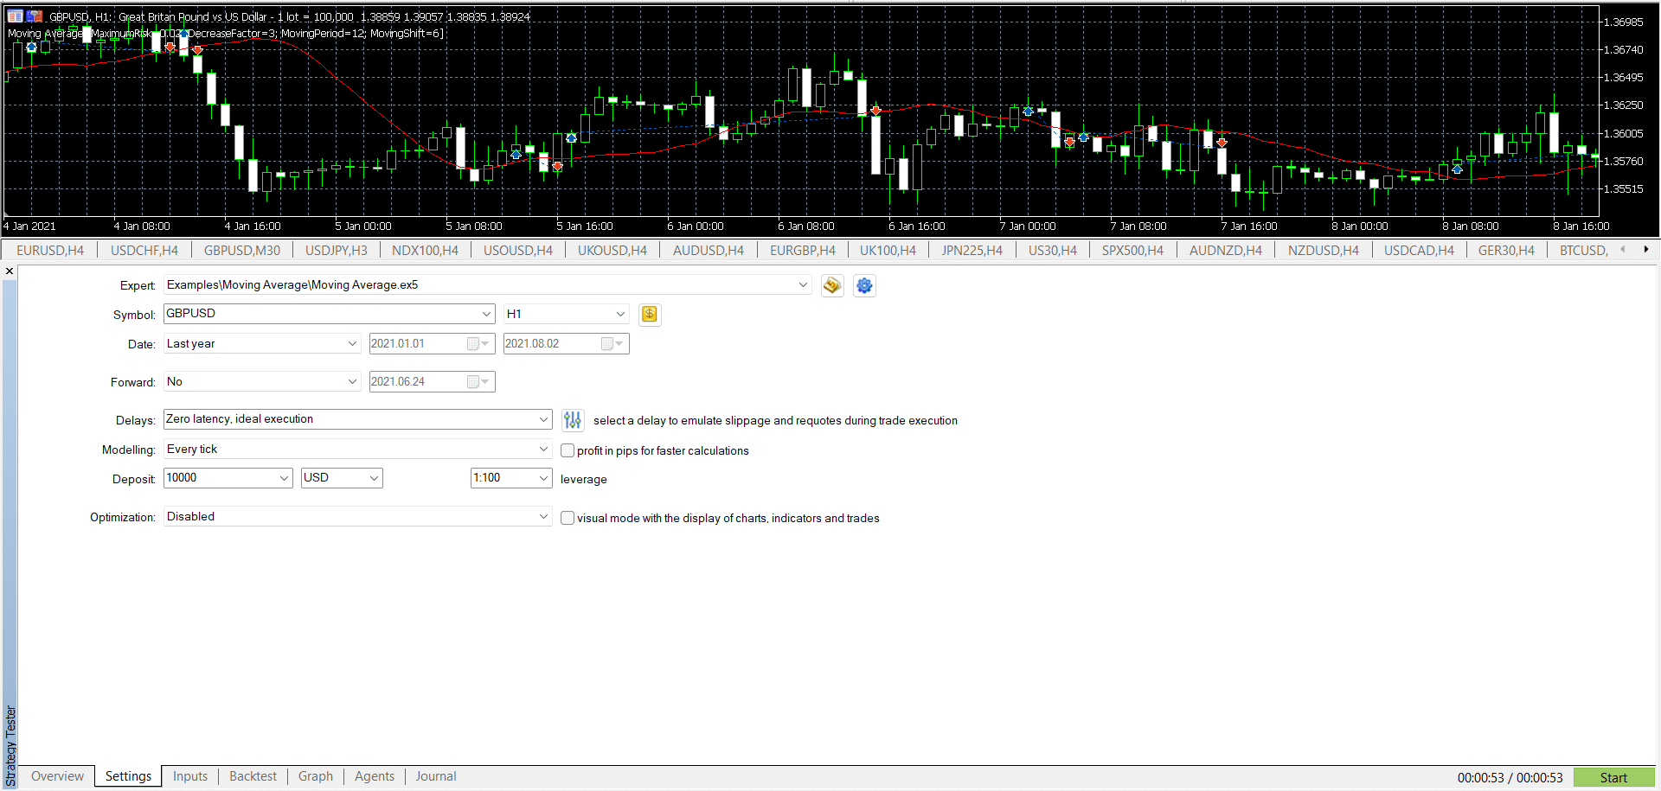Expand the USD currency dropdown

(x=375, y=478)
